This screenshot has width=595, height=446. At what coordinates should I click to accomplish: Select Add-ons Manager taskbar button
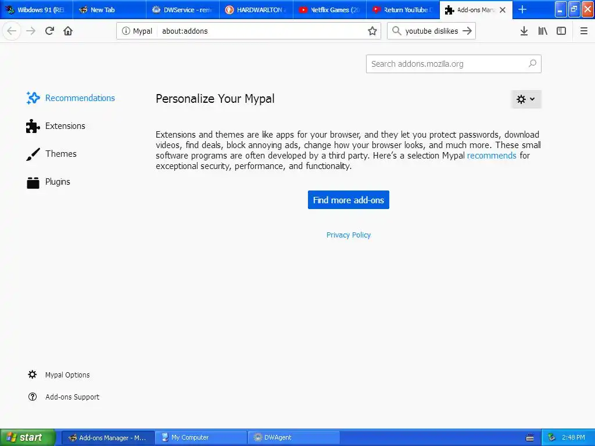point(107,438)
